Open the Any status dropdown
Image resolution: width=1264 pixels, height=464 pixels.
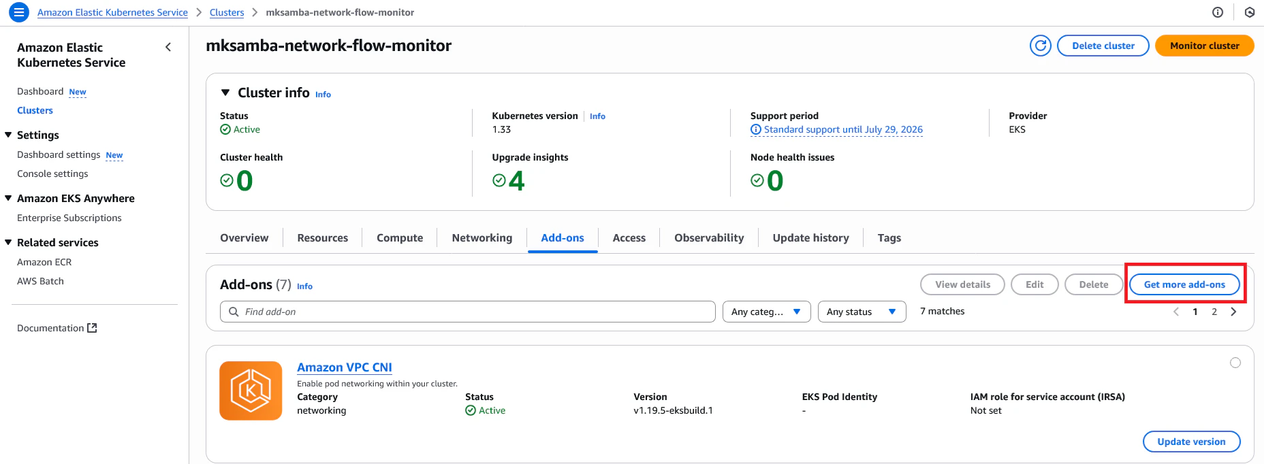pos(862,312)
